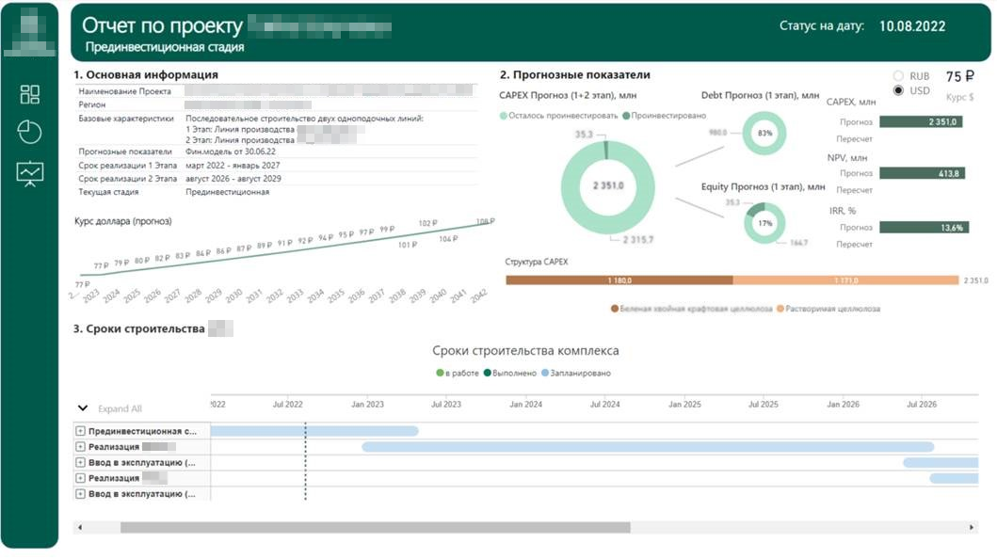Screen dimensions: 997x559
Task: Select the USD currency radio button
Action: [898, 90]
